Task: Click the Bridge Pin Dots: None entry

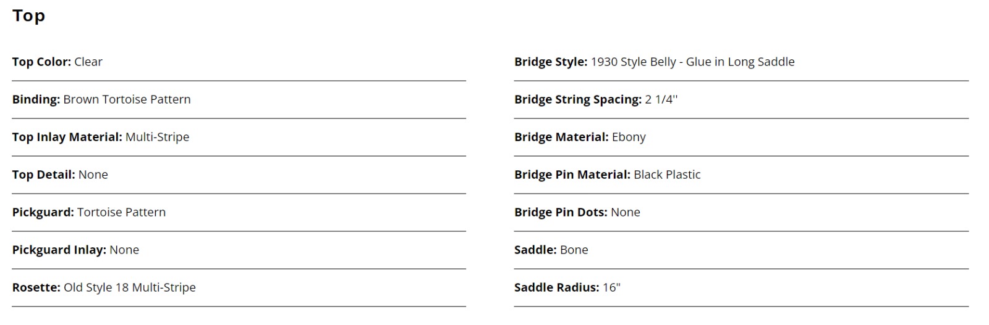Action: tap(577, 212)
